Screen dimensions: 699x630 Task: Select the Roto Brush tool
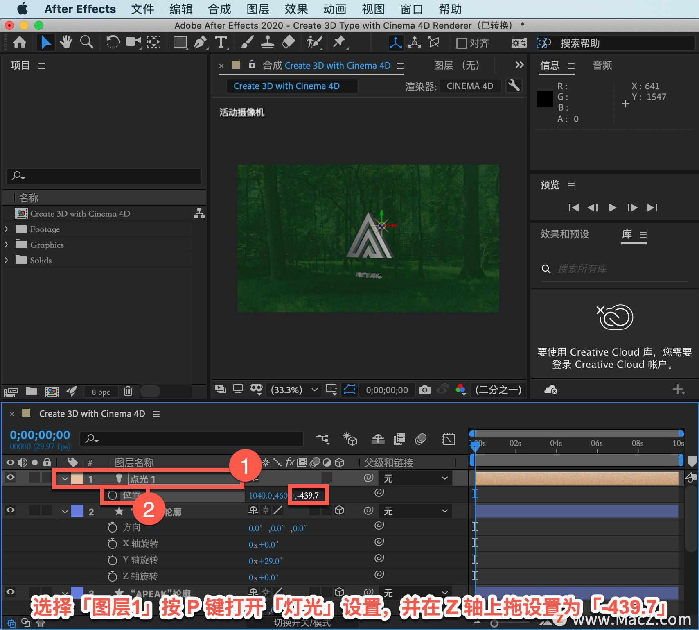(x=315, y=43)
